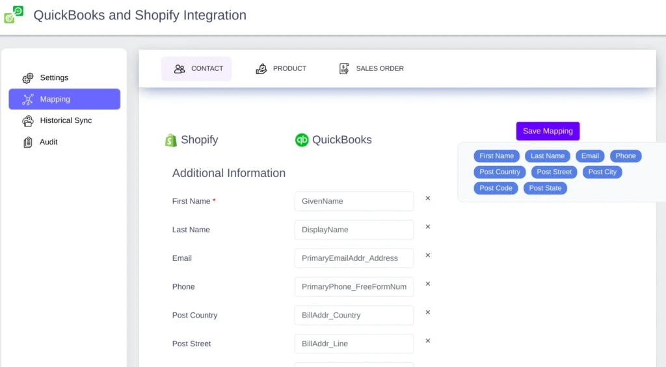The height and width of the screenshot is (367, 666).
Task: Remove the Post Country mapping row
Action: click(x=428, y=312)
